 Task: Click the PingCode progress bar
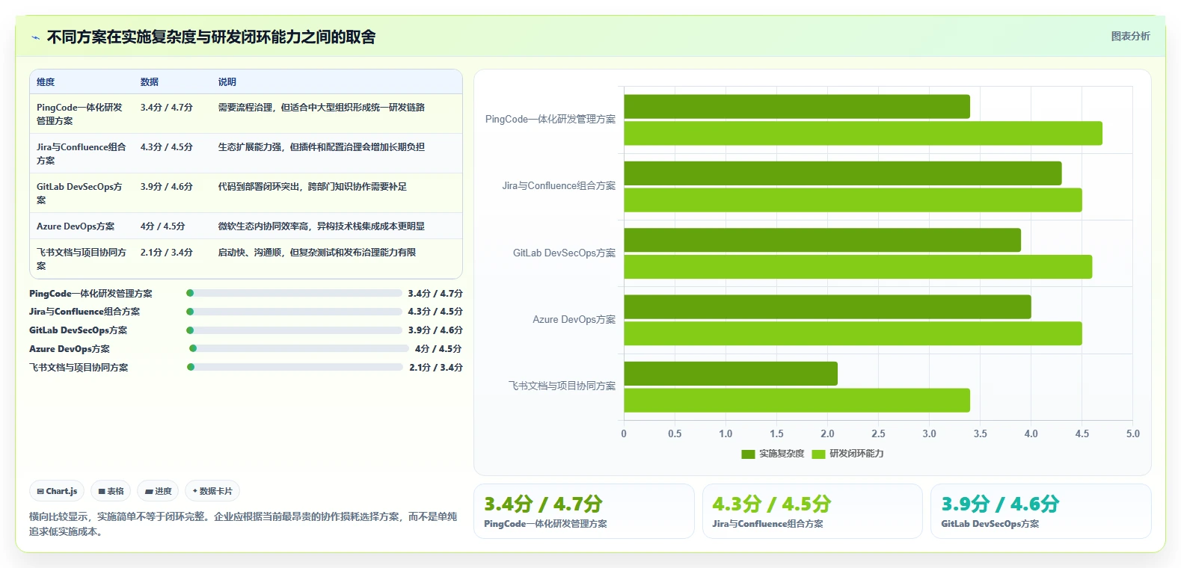pyautogui.click(x=294, y=293)
